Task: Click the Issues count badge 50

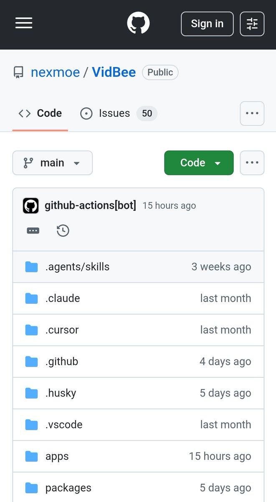Action: (x=147, y=113)
